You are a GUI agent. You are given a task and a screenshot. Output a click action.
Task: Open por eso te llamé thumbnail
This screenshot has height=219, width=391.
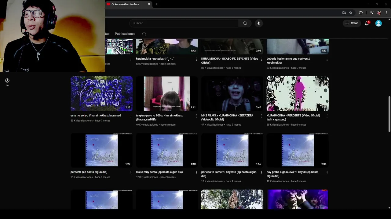pos(232,150)
